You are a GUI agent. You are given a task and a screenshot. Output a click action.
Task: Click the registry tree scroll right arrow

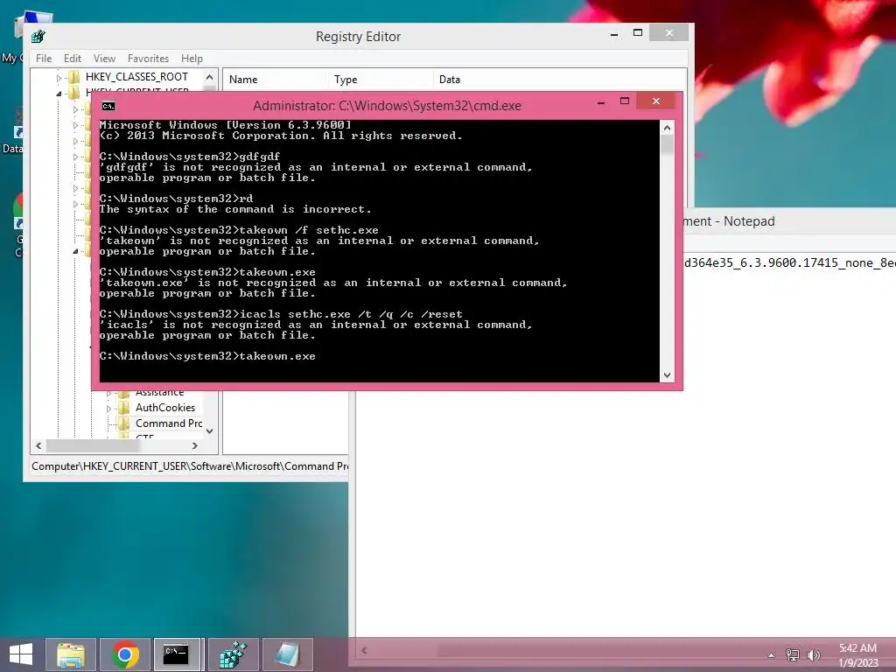click(195, 445)
